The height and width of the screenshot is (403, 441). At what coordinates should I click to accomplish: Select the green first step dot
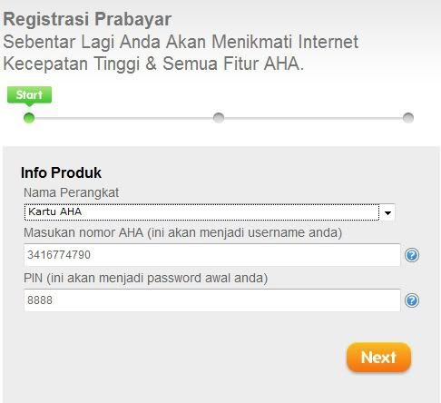click(x=29, y=118)
